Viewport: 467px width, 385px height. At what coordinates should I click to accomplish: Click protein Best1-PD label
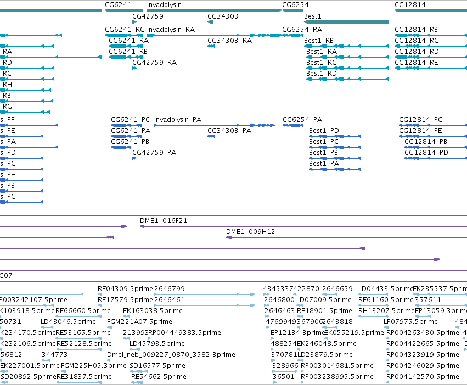[324, 131]
